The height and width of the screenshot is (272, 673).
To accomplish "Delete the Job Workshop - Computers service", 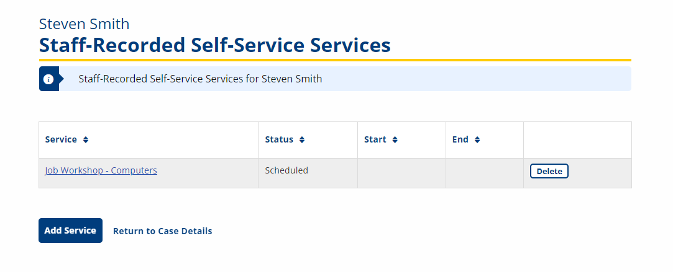I will (x=549, y=171).
